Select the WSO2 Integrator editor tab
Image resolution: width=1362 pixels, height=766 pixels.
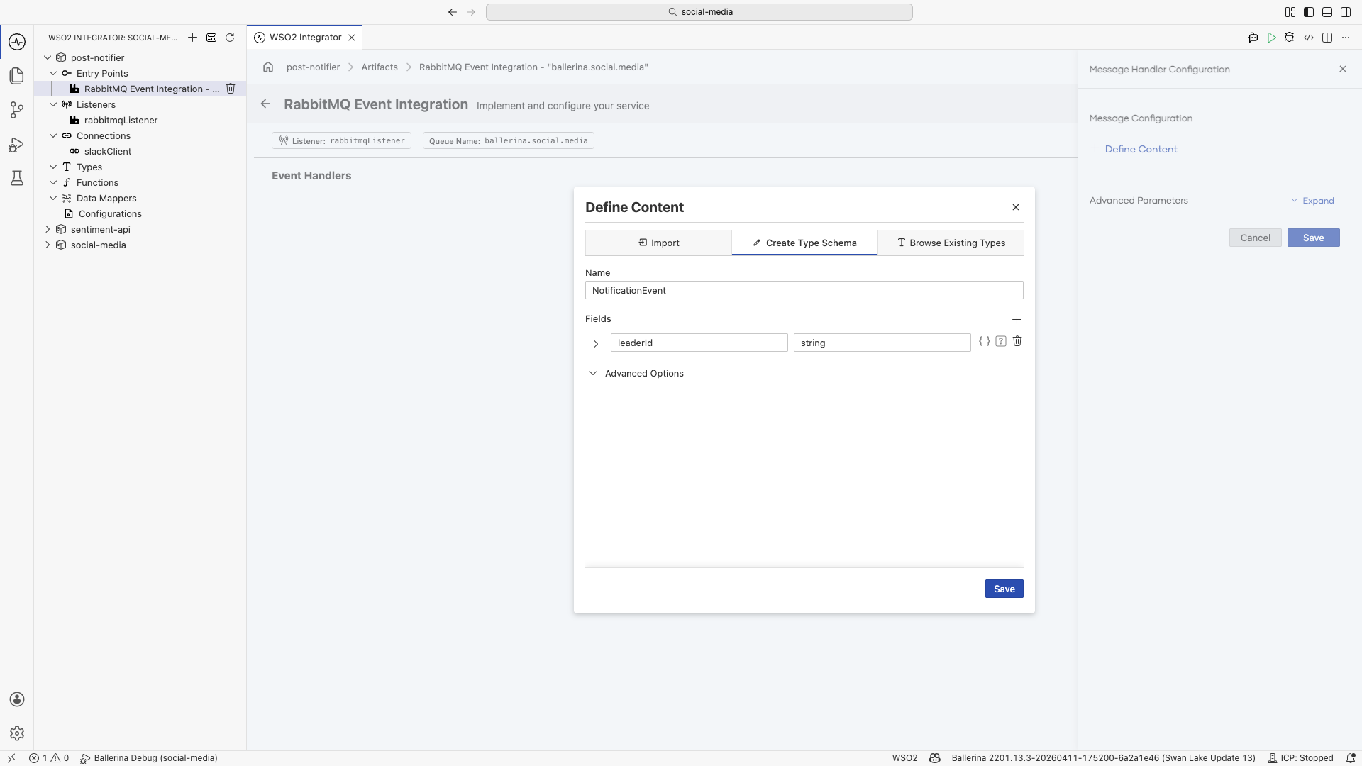coord(305,38)
